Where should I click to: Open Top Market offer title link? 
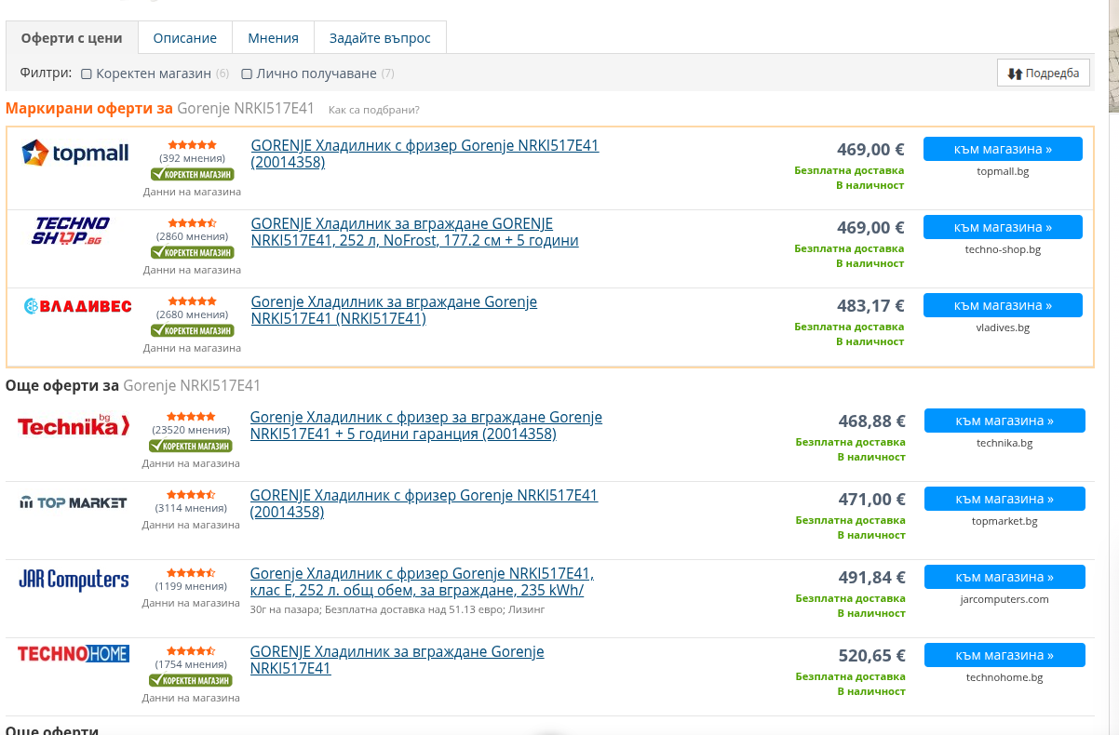click(425, 503)
